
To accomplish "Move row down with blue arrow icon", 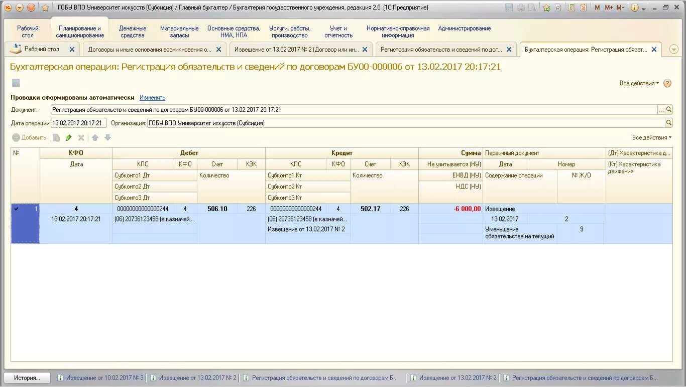I will (107, 137).
